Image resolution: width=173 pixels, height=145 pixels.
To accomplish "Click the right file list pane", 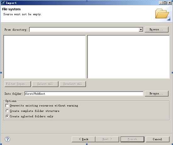I will coord(128,57).
